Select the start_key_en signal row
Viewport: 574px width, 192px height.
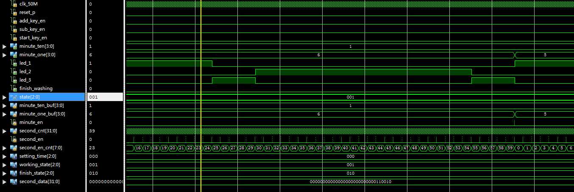33,38
